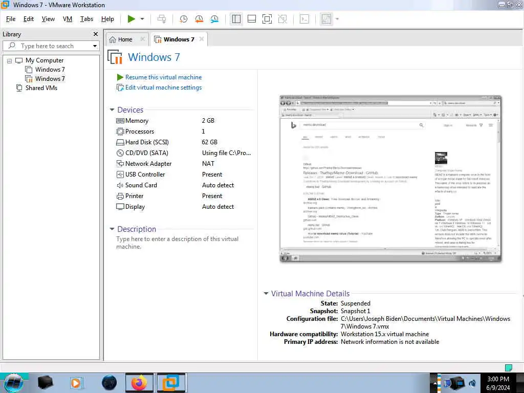Collapse the My Computer tree node
The image size is (524, 393).
(x=9, y=61)
